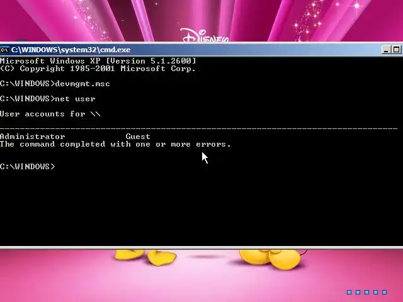Click the Guest account name
This screenshot has height=302, width=403.
click(x=138, y=137)
